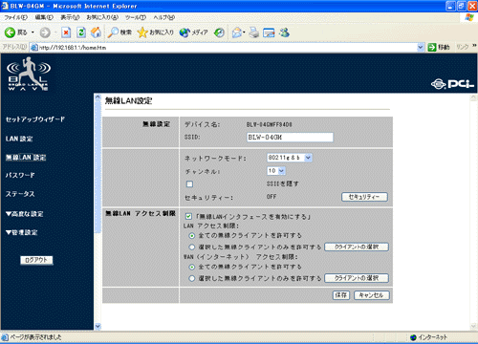This screenshot has width=478, height=344.
Task: Select LAN access selected clients only radio
Action: 192,247
